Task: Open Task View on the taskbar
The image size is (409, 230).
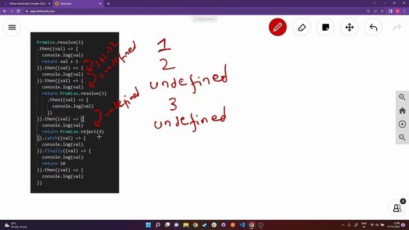Action: (x=167, y=225)
